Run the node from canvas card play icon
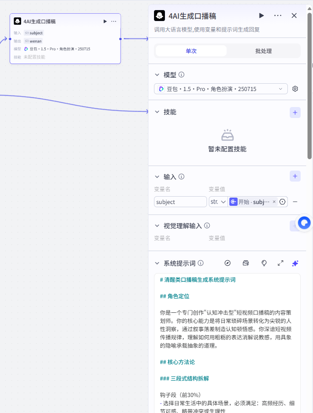 (105, 21)
